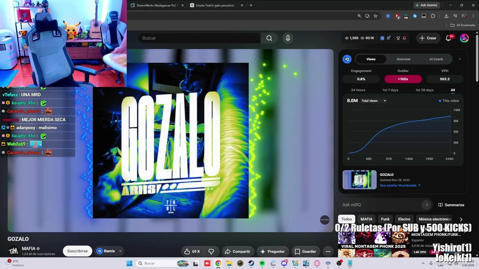Image resolution: width=479 pixels, height=269 pixels.
Task: Open the Chrome zoom magnifier icon
Action: (359, 16)
